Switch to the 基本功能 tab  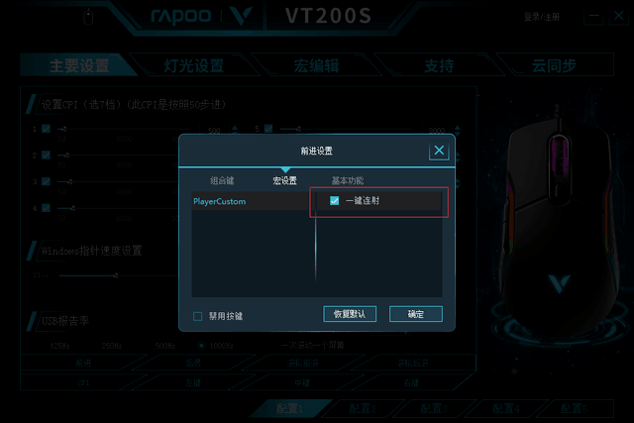348,180
